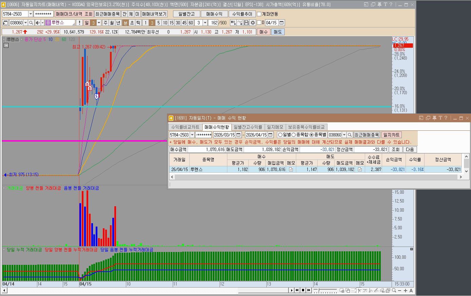Open end date calendar for 2026/04/15

point(270,135)
